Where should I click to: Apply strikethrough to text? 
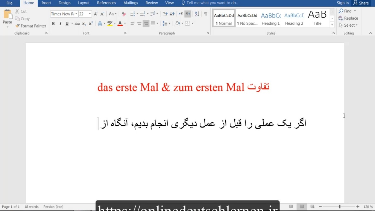tap(77, 23)
